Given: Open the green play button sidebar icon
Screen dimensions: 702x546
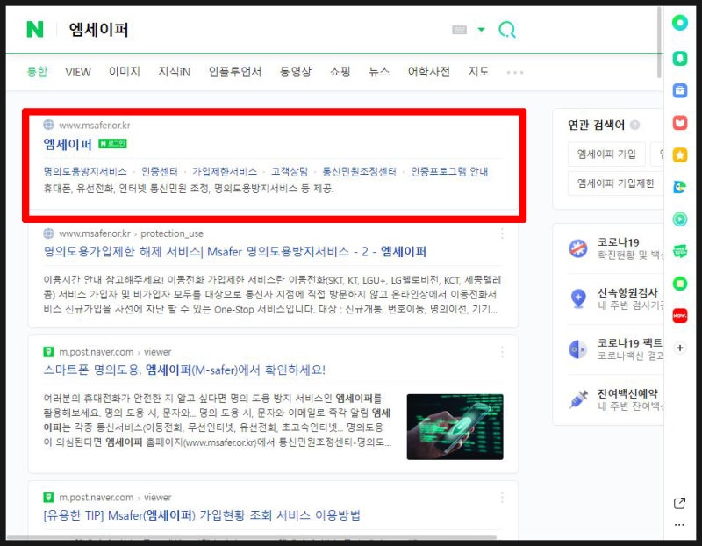Looking at the screenshot, I should coord(679,219).
